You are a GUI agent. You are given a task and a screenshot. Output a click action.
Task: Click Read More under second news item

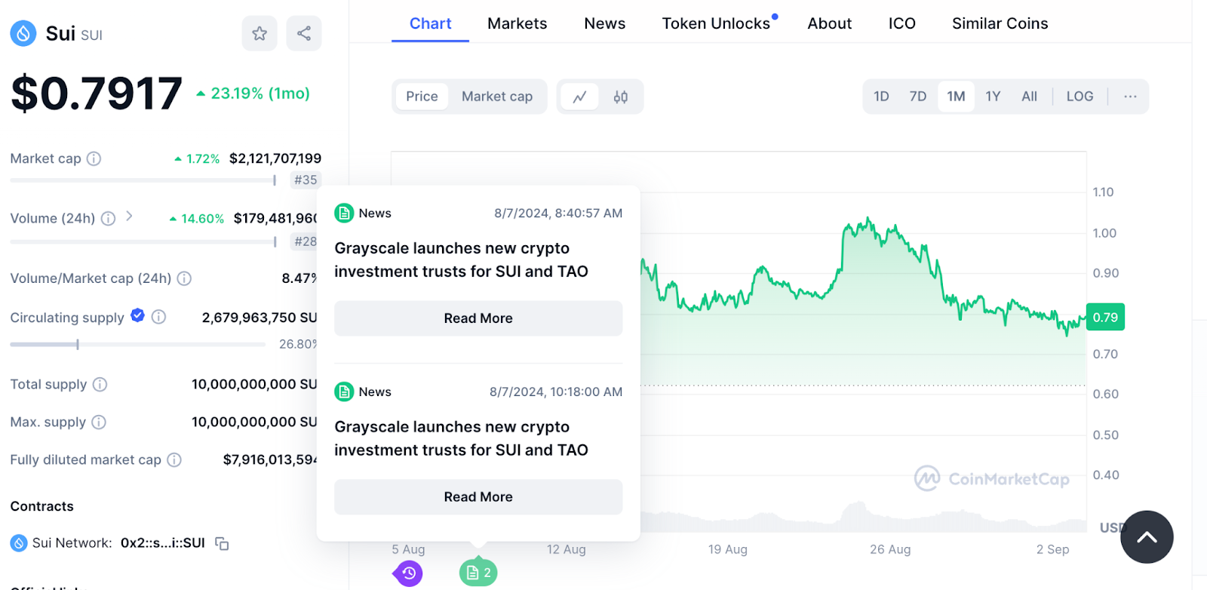[478, 497]
